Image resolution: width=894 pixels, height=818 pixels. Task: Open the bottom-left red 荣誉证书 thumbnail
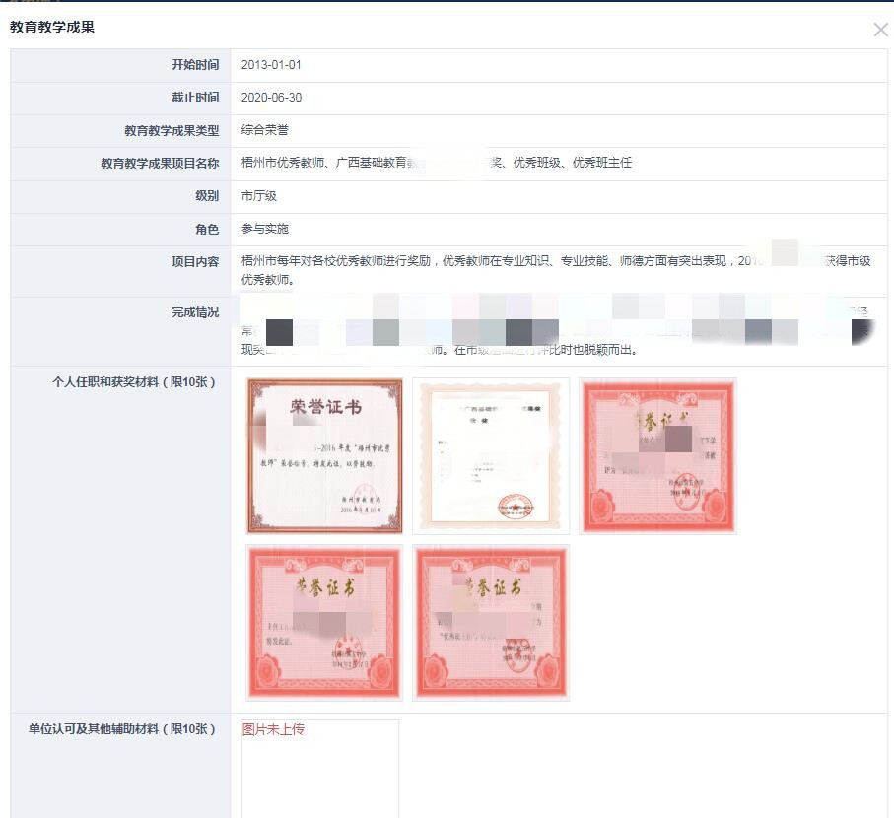[324, 623]
